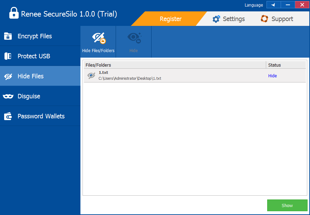Click the C:\Users\Administrator\Desktop\1.txt path
The height and width of the screenshot is (215, 310).
[x=130, y=78]
